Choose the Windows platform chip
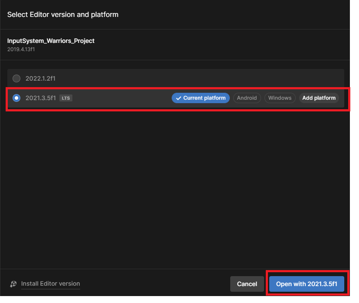 click(280, 98)
